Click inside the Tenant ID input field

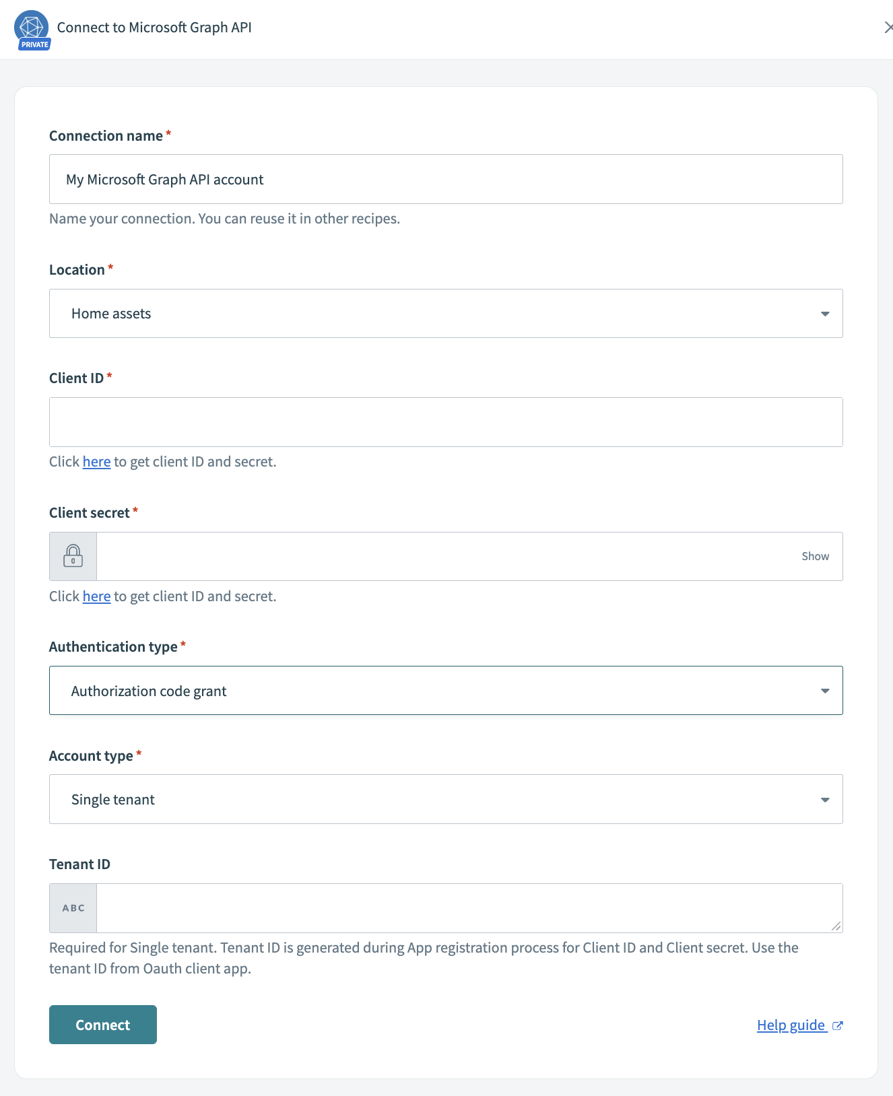point(465,907)
